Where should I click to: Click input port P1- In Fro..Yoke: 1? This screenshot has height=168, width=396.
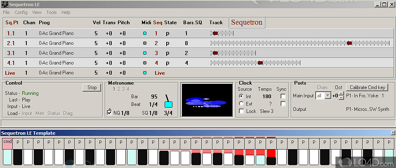[x=365, y=96]
